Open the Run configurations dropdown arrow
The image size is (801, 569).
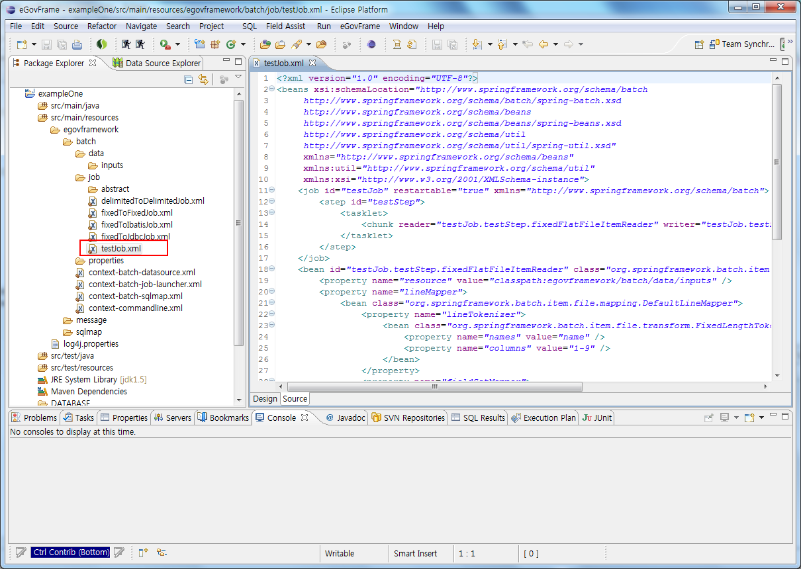pos(177,44)
